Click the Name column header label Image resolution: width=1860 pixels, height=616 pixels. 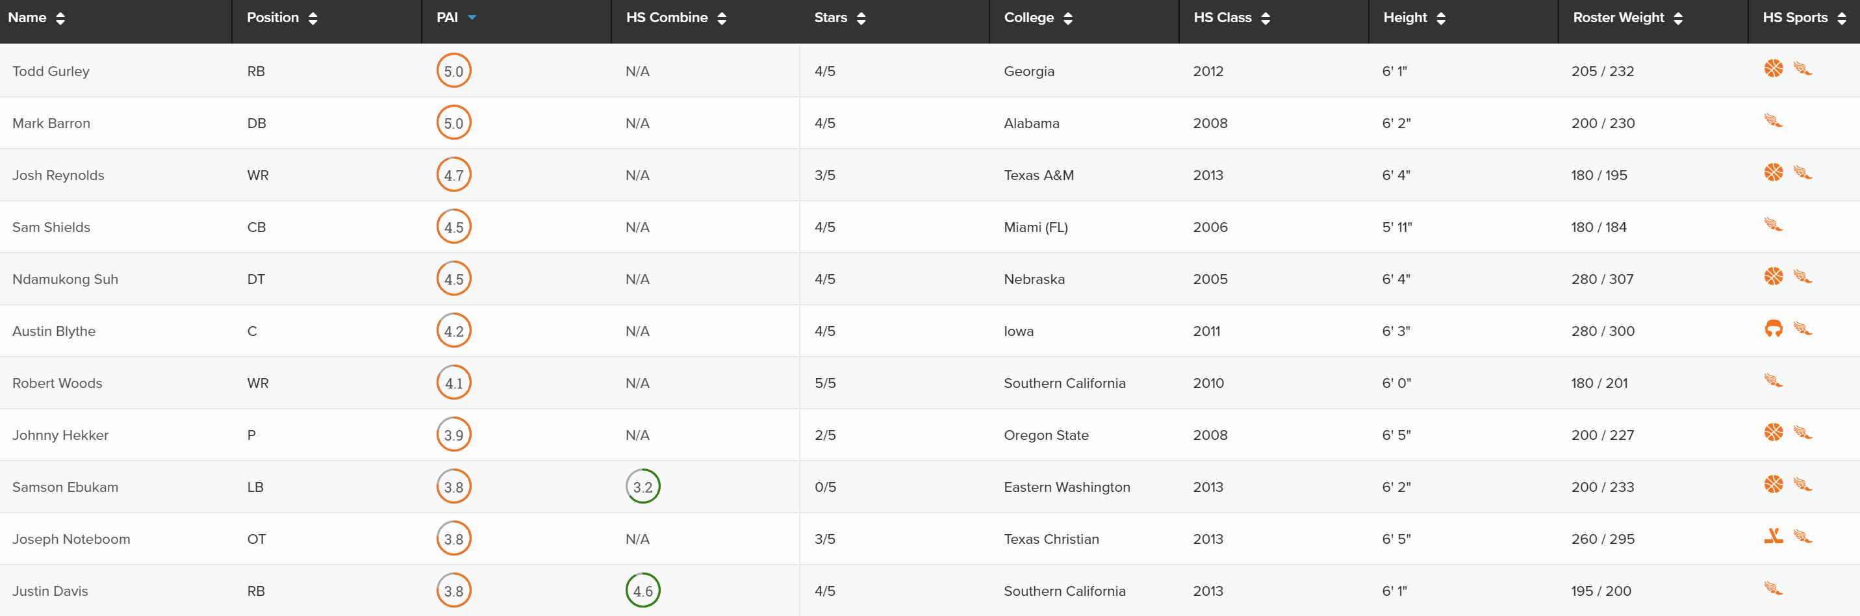[x=27, y=18]
